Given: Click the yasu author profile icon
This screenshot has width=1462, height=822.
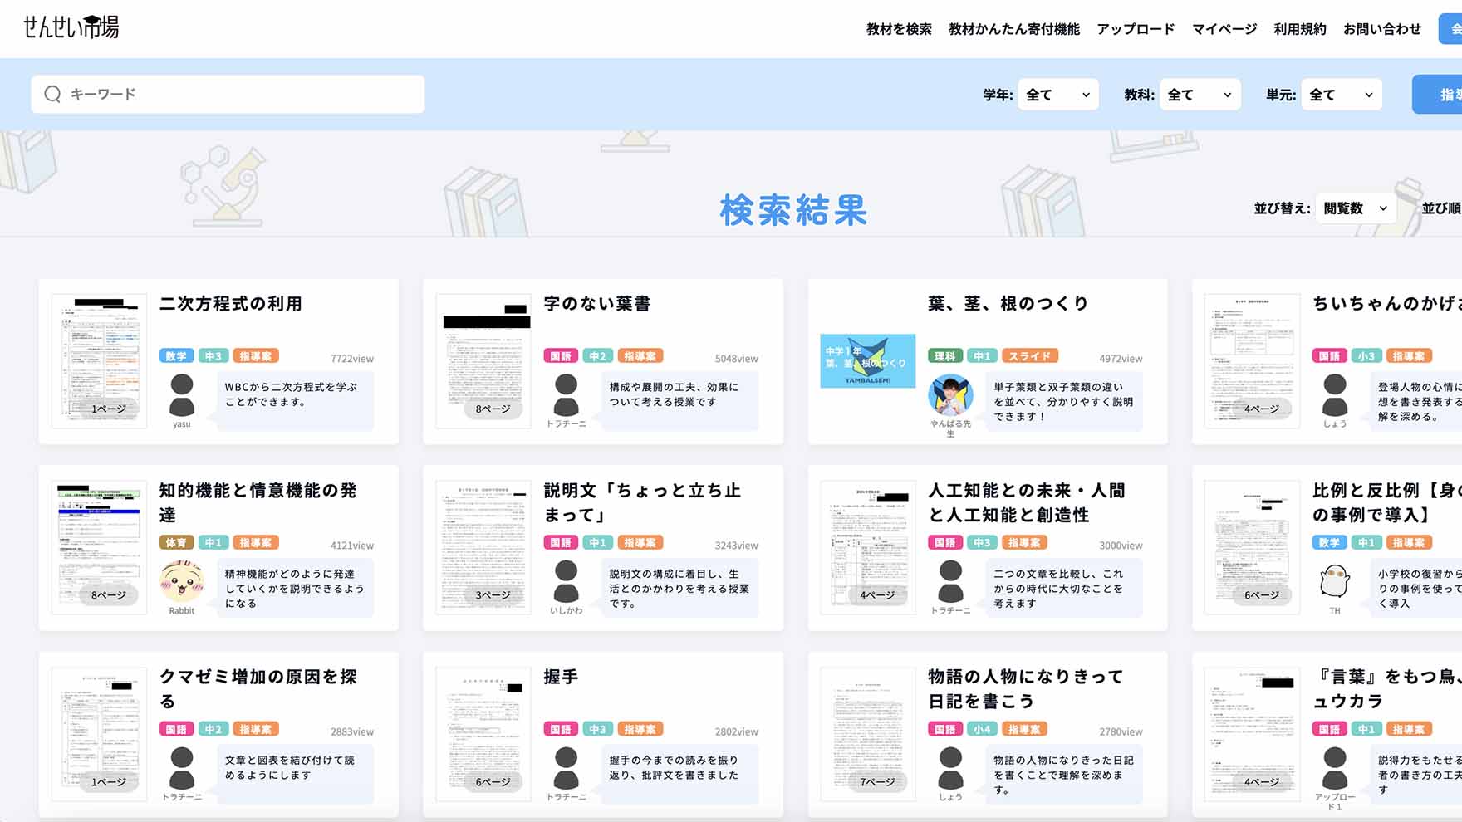Looking at the screenshot, I should [181, 395].
